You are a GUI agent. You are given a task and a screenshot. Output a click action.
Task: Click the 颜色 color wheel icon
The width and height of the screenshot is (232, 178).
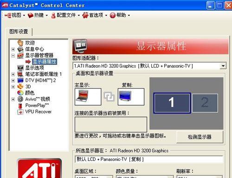click(x=20, y=93)
